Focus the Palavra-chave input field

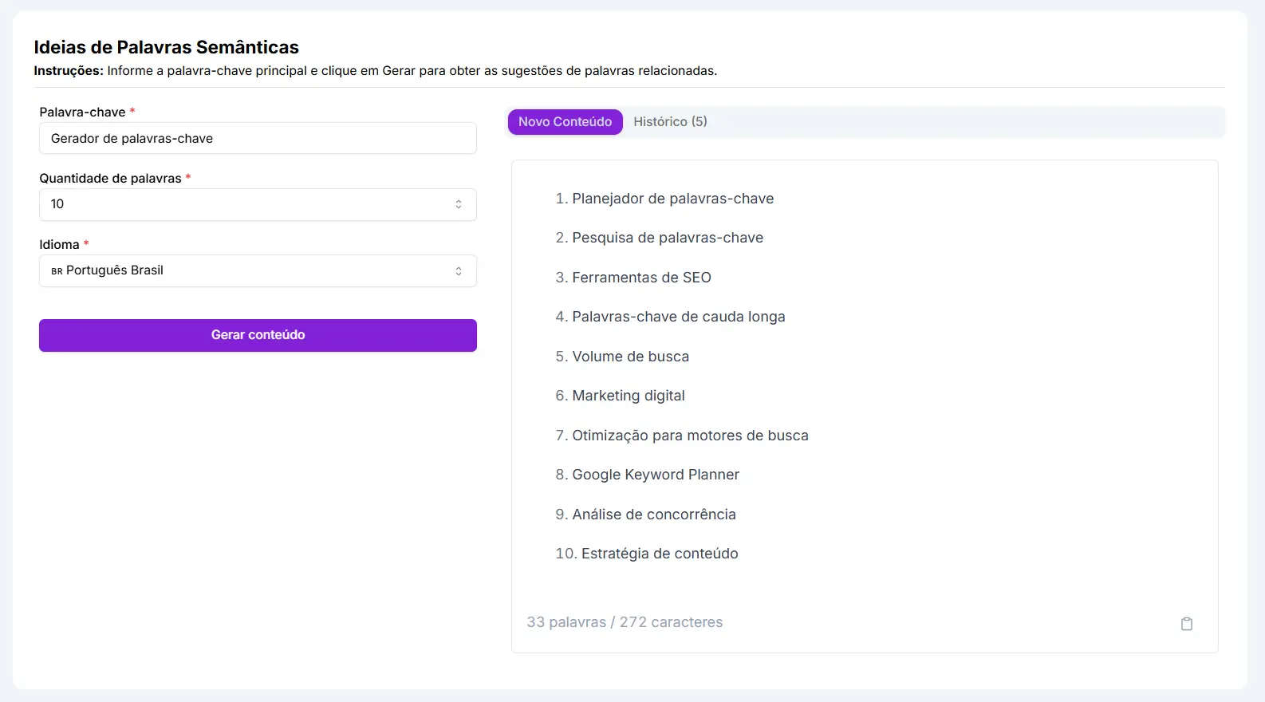[258, 138]
